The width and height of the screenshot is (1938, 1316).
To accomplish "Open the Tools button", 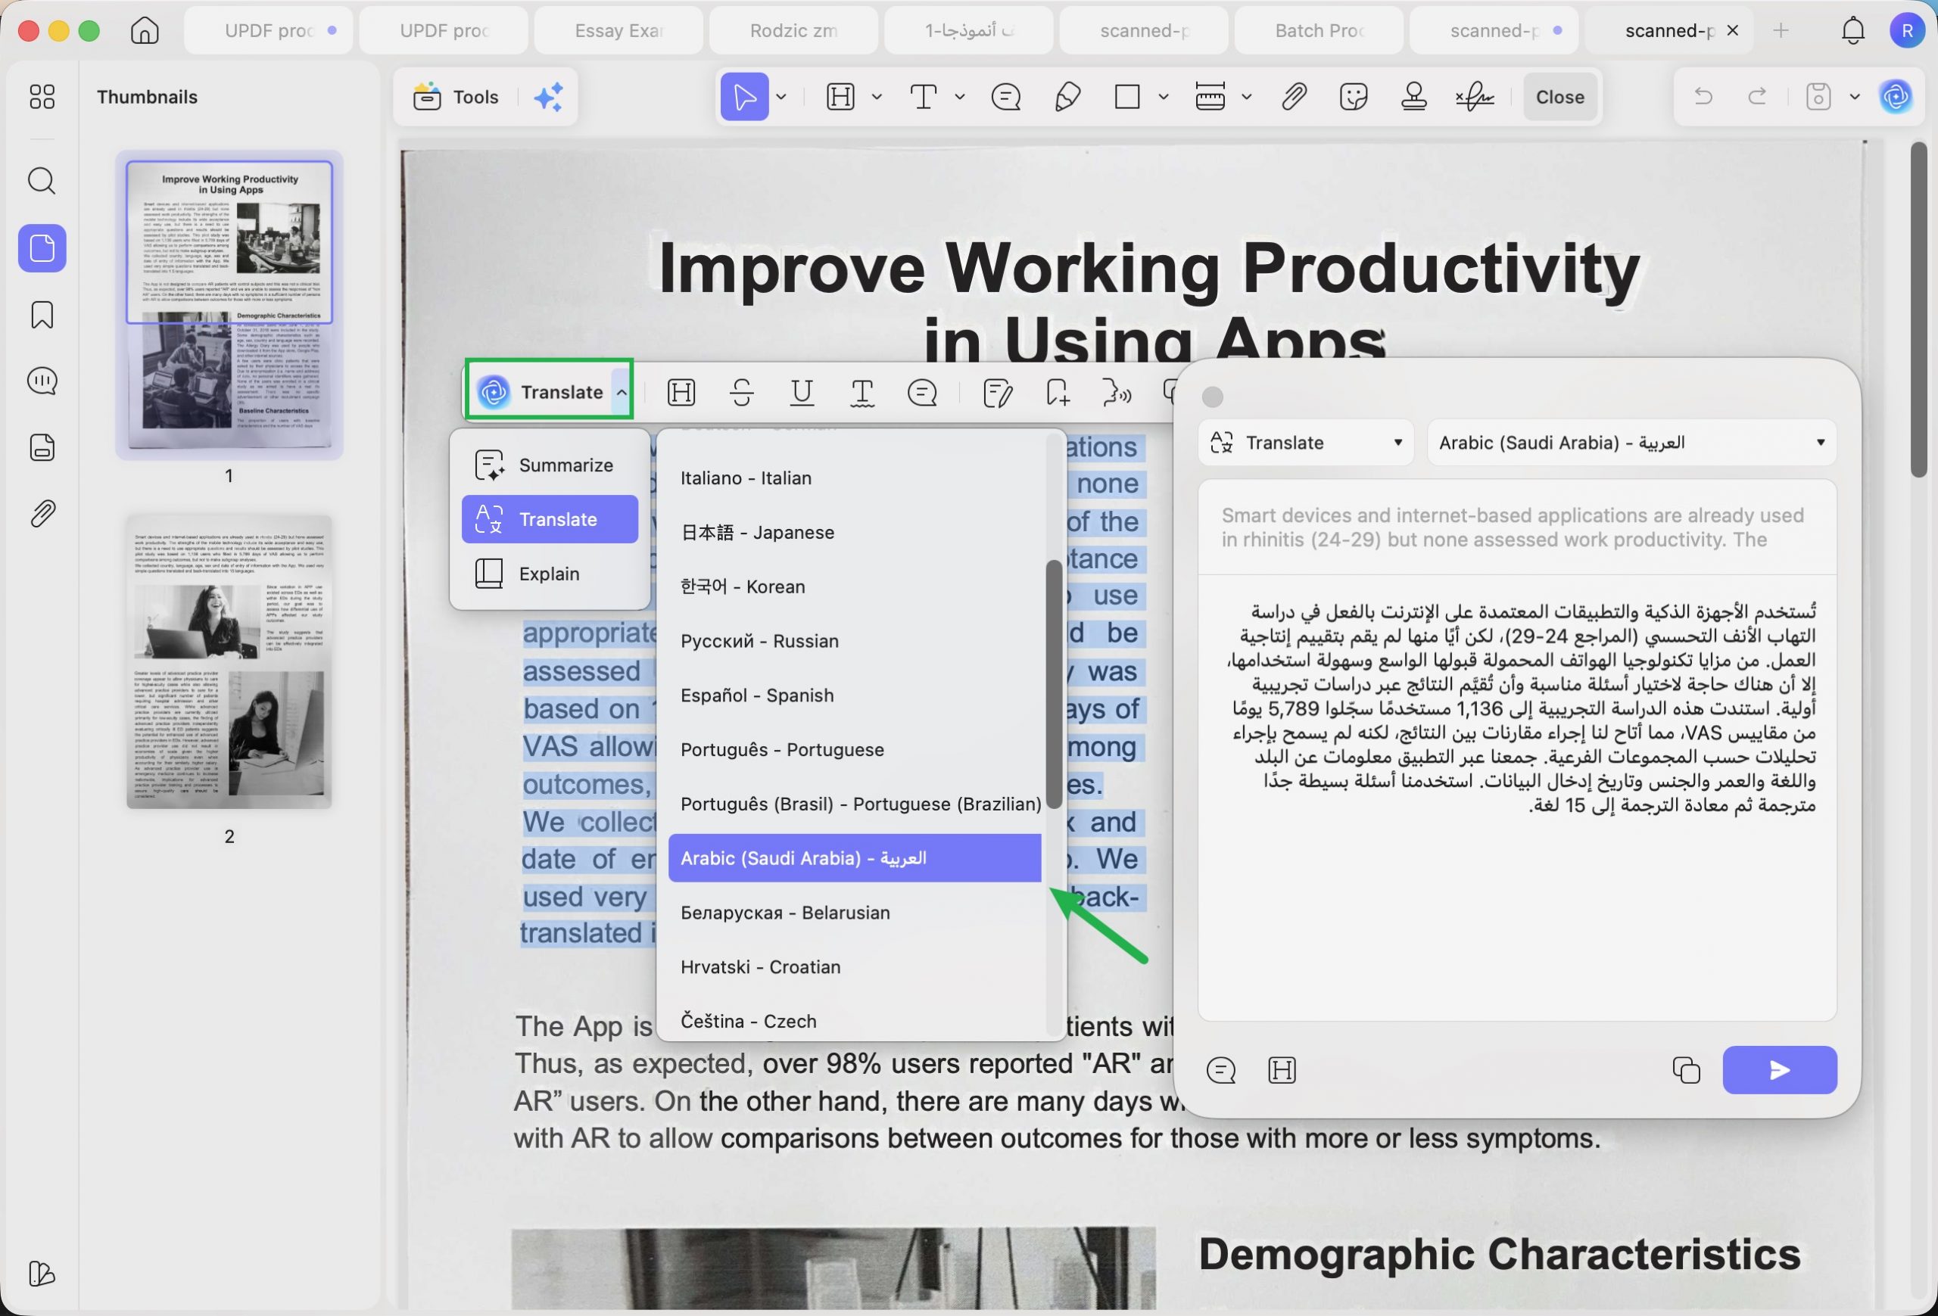I will 456,97.
